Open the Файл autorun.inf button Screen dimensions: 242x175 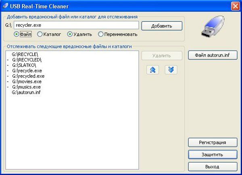[x=213, y=55]
